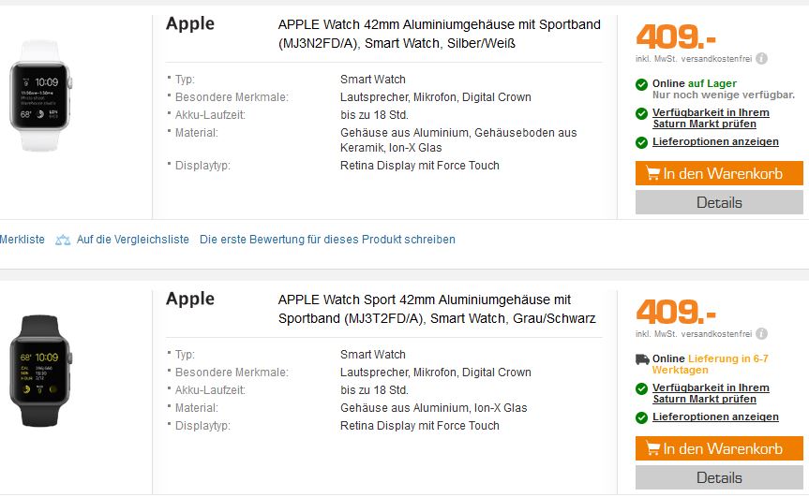Check Saturn Markt availability for second watch

pyautogui.click(x=711, y=393)
